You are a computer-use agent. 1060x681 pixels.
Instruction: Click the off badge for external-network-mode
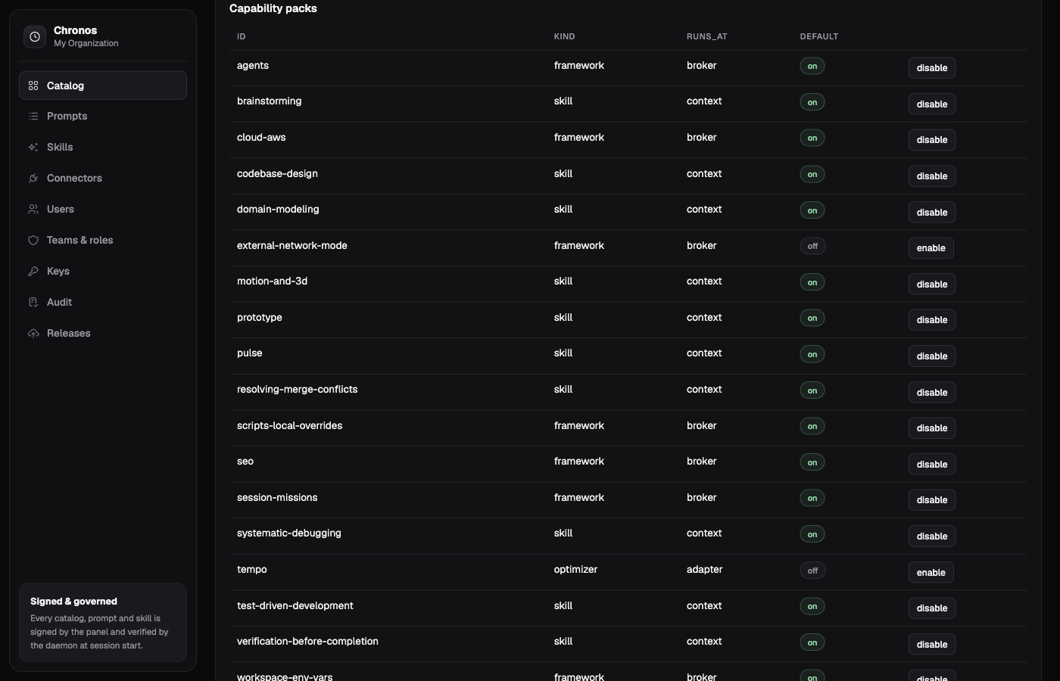pos(812,247)
